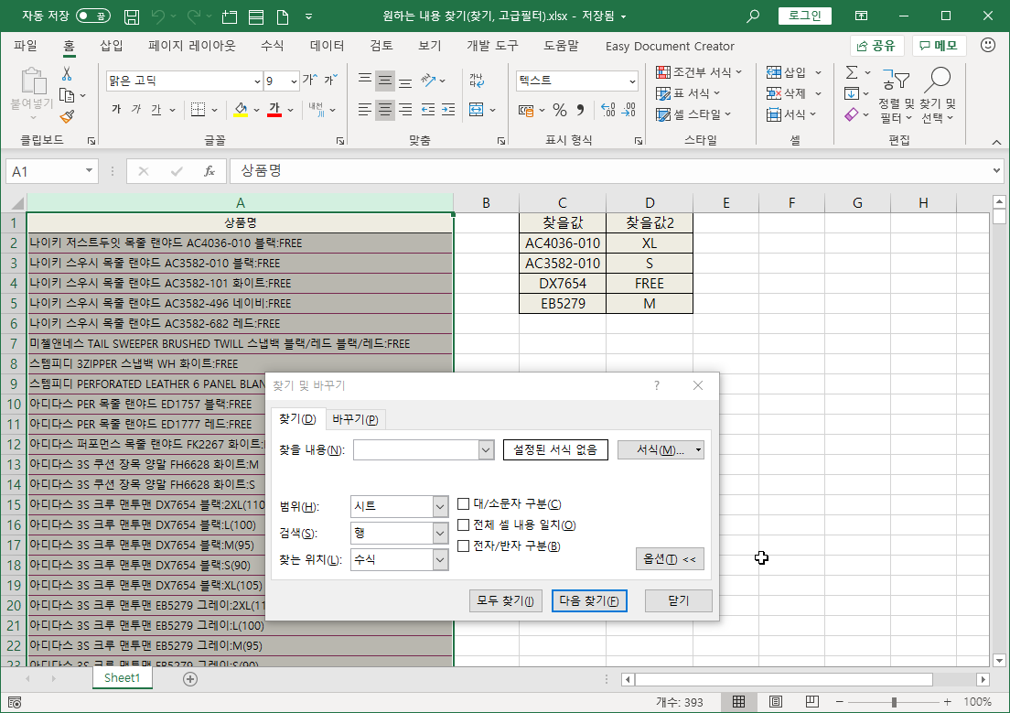The height and width of the screenshot is (713, 1010).
Task: Click the Decrease Decimal icon
Action: coord(629,110)
